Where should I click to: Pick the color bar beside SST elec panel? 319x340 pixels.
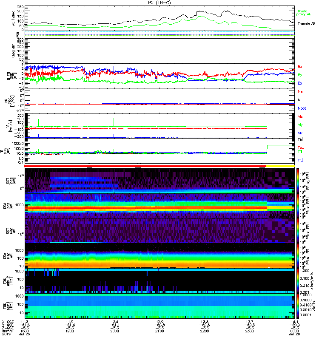298,231
